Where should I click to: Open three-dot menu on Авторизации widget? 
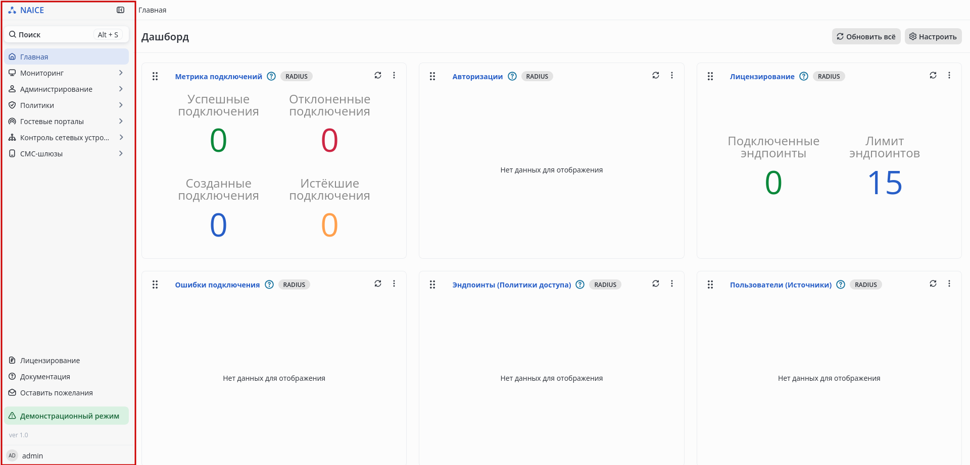(x=672, y=76)
